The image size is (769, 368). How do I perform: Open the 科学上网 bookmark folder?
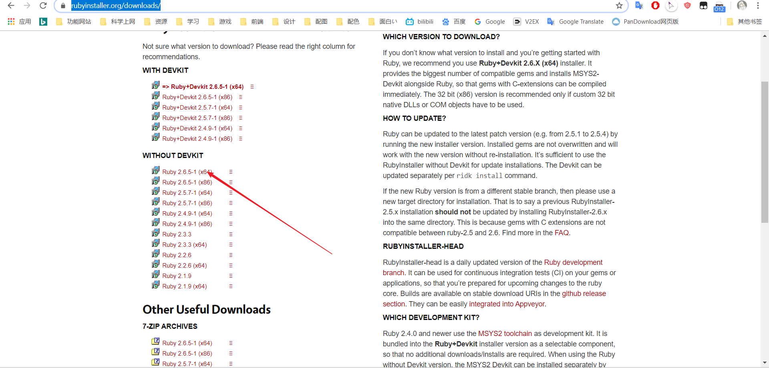118,22
